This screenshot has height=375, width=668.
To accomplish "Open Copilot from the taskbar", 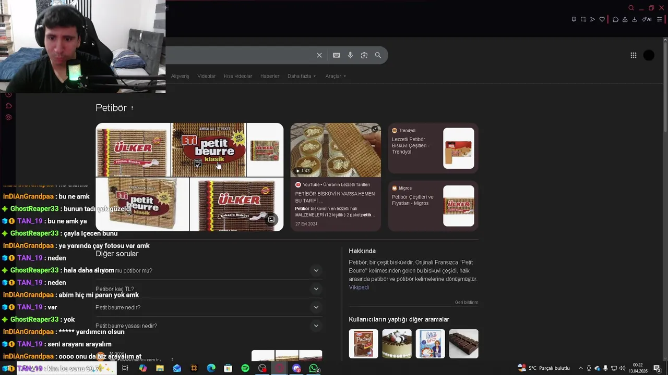I will coord(142,368).
